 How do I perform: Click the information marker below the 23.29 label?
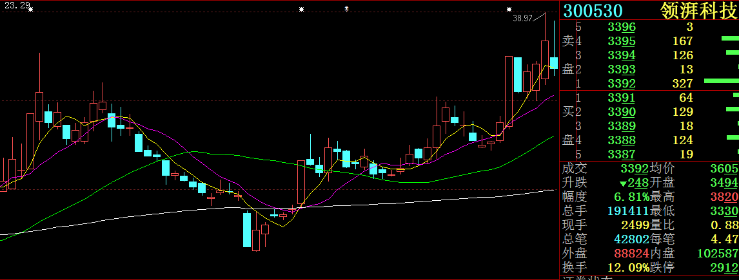pos(30,10)
